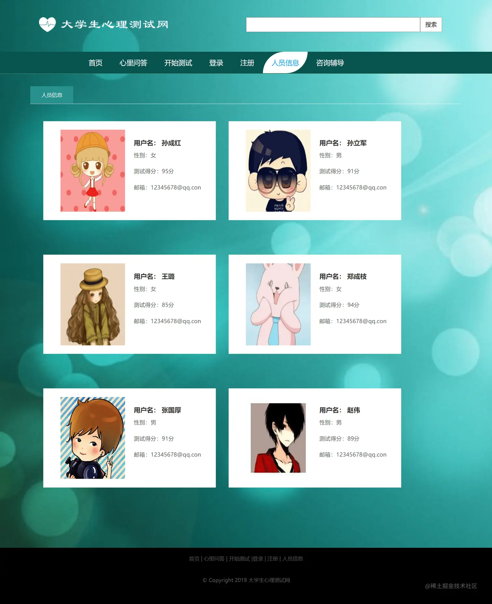Click the username text 孙立军
The width and height of the screenshot is (492, 604).
point(357,143)
